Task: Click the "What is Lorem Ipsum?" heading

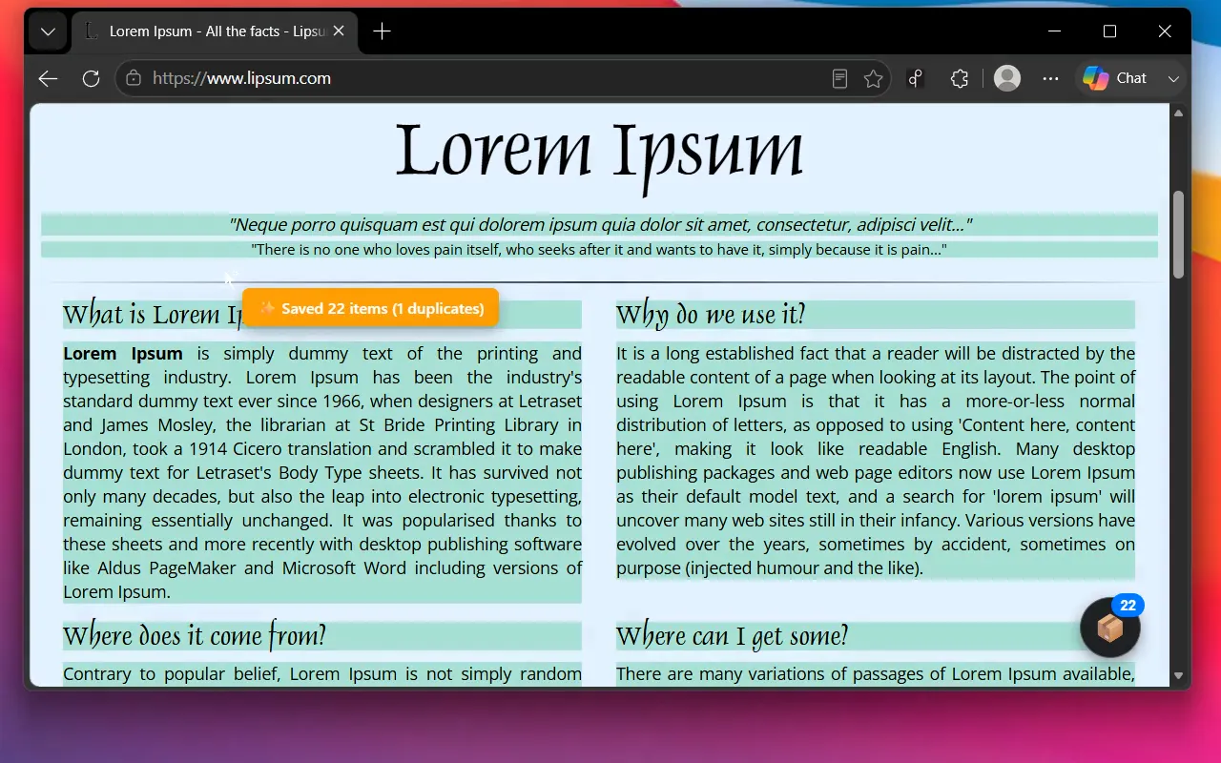Action: (x=153, y=314)
